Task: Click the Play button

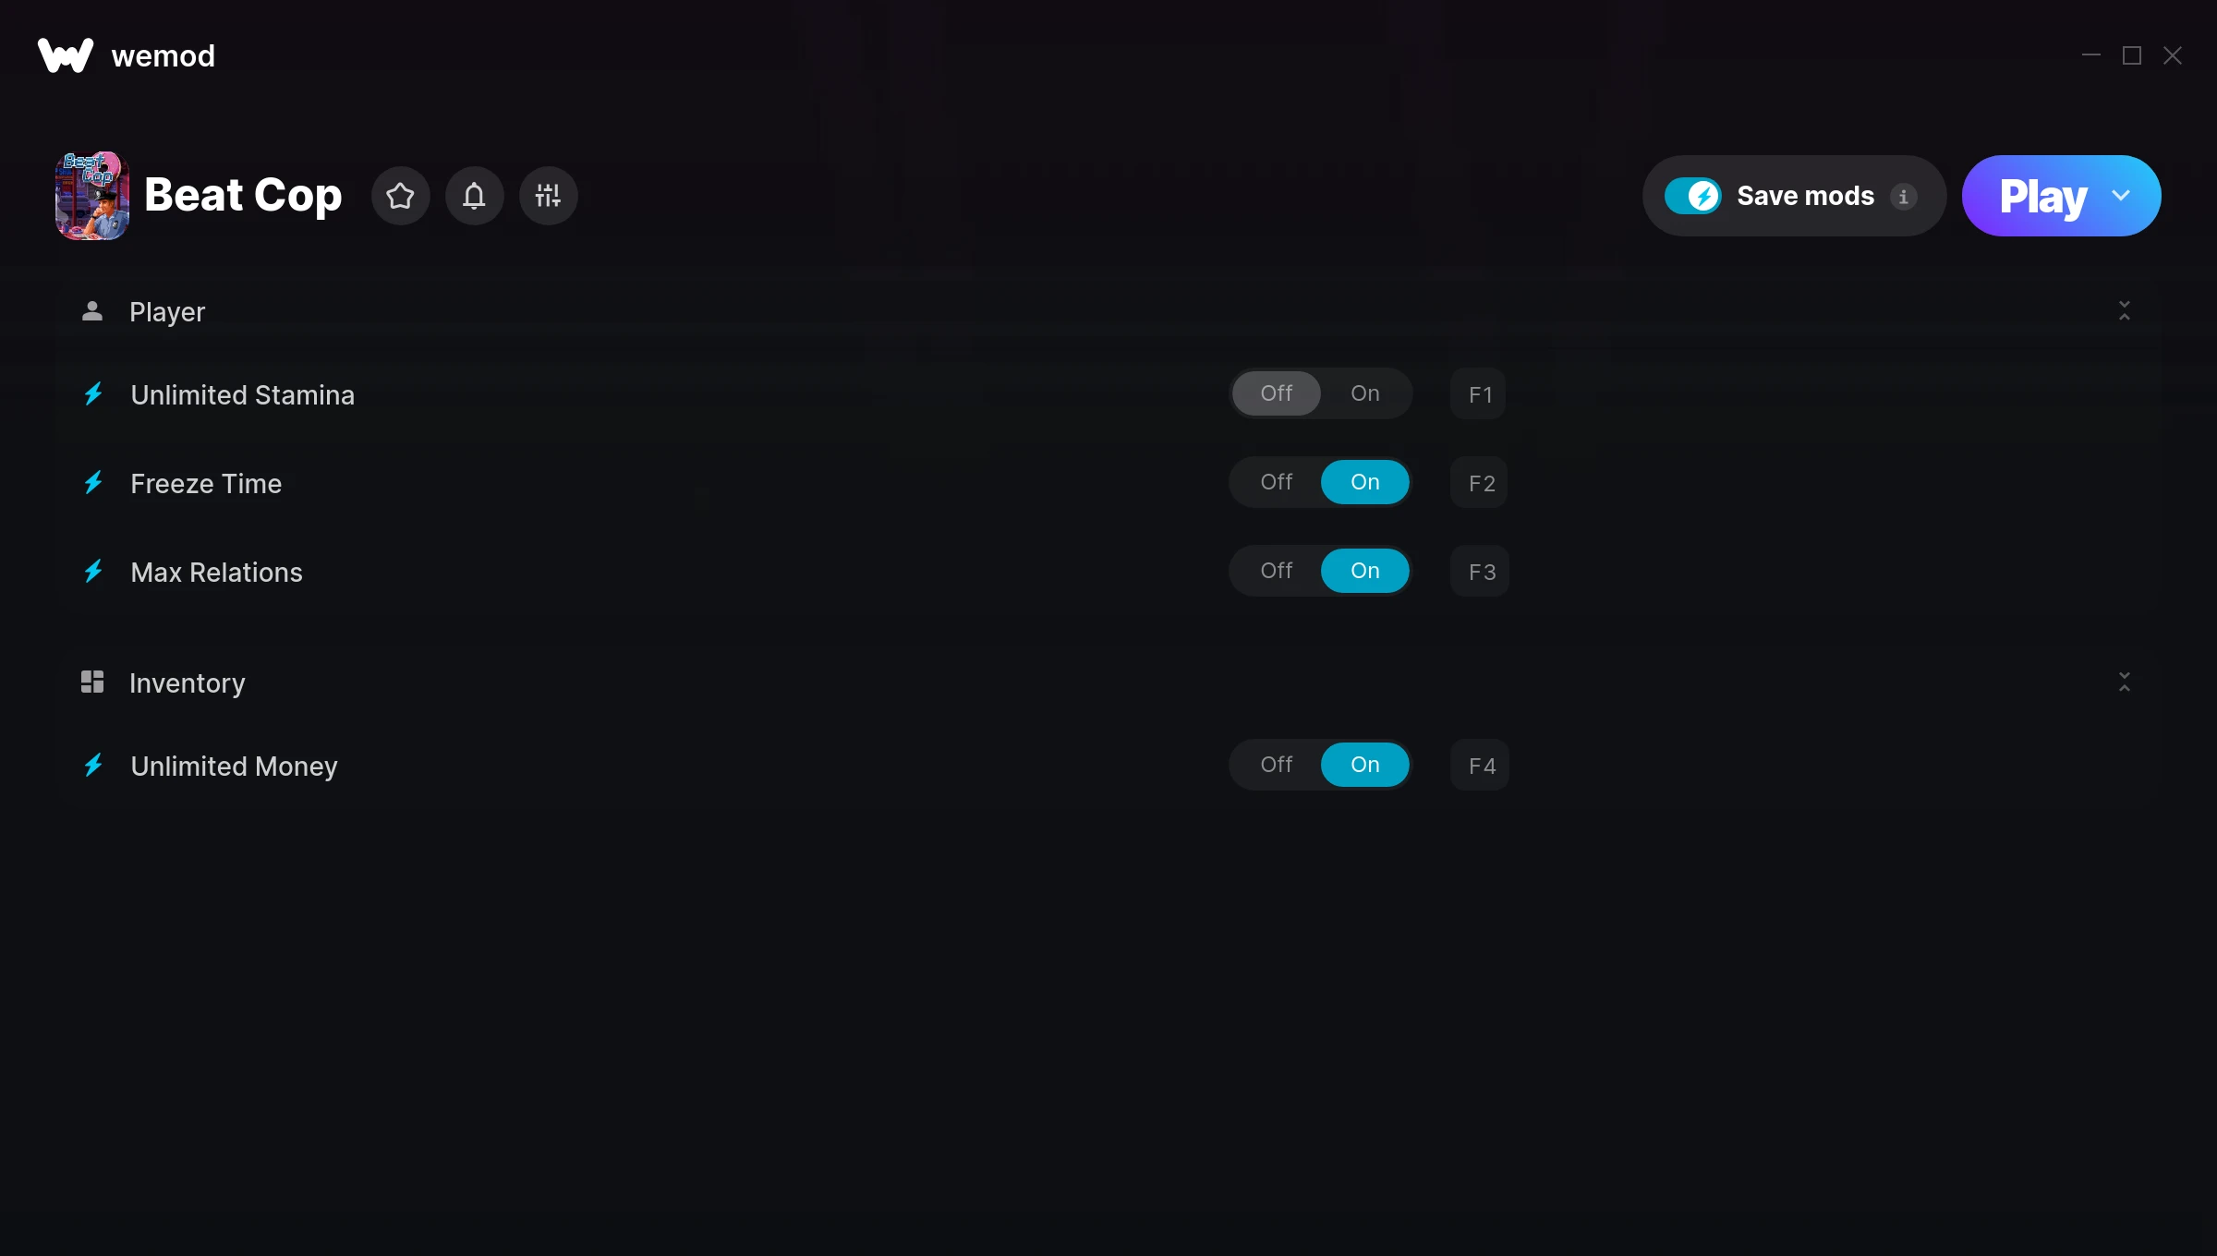Action: click(x=2042, y=196)
